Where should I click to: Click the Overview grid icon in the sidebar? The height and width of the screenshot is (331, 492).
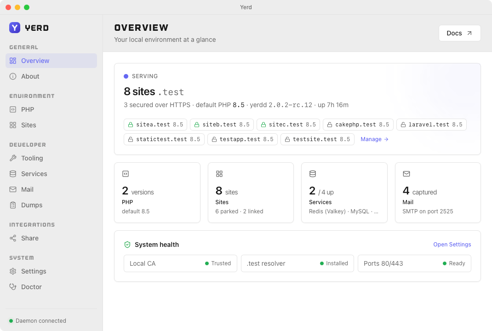tap(13, 61)
